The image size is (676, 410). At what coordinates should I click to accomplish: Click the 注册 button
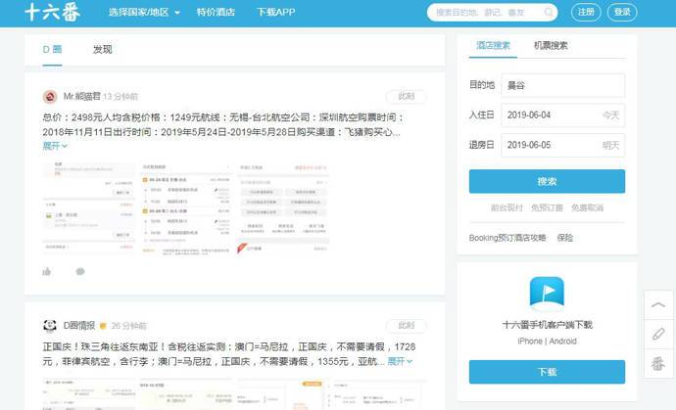[586, 12]
